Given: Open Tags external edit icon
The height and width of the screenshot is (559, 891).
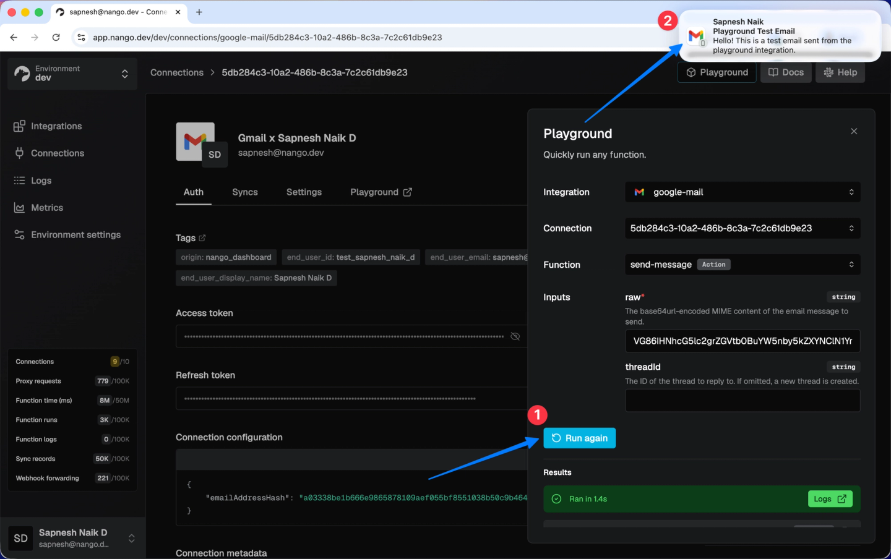Looking at the screenshot, I should pos(202,238).
